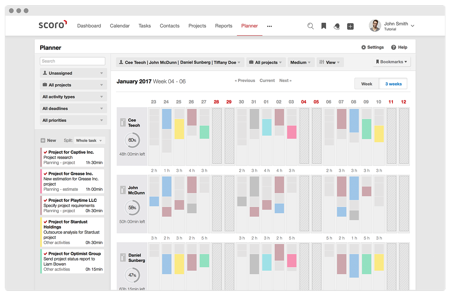Go to the Contacts tab
Viewport: 449px width, 295px height.
[x=170, y=26]
